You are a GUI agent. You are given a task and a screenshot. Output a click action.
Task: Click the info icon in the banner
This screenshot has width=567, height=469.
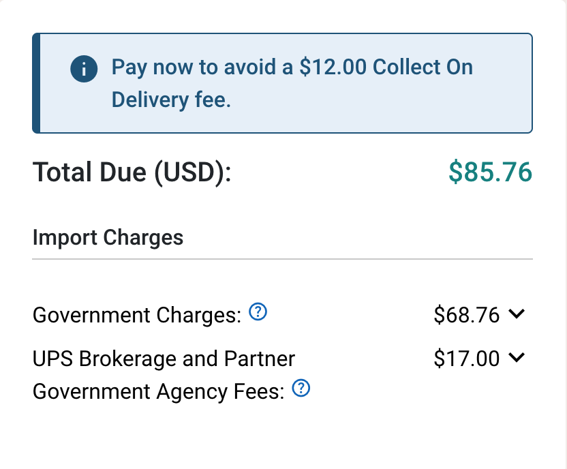(x=84, y=68)
